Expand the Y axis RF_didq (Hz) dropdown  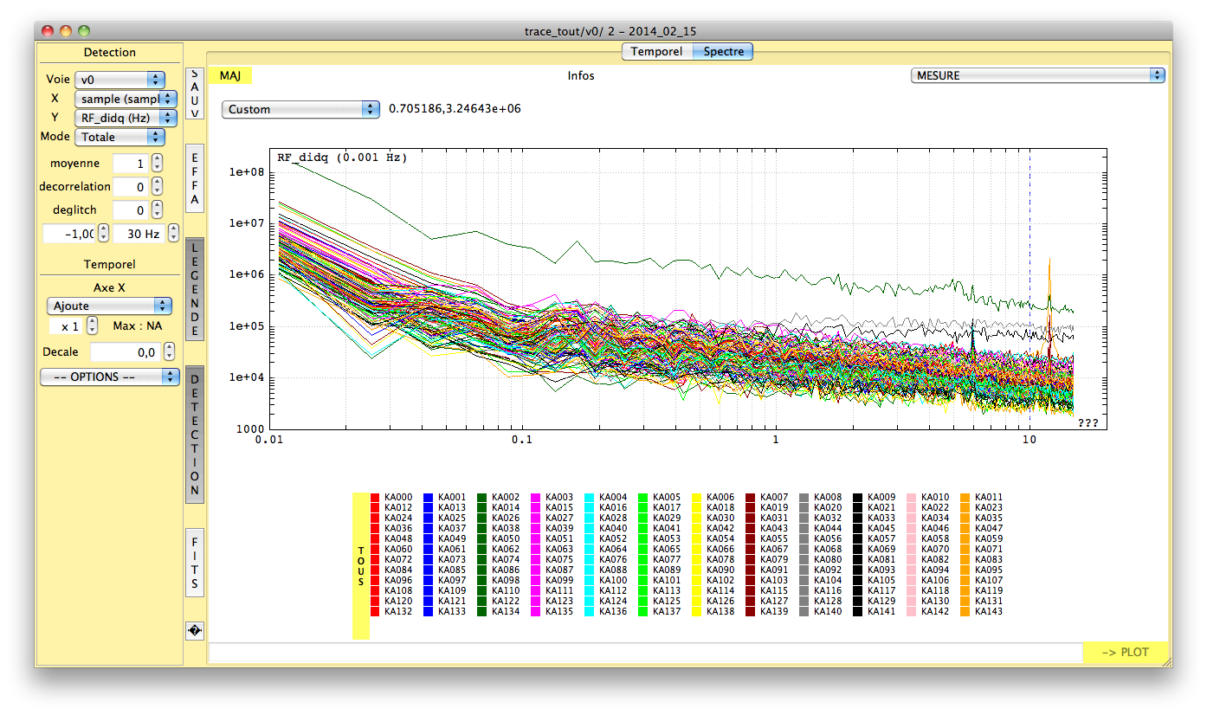coord(126,118)
